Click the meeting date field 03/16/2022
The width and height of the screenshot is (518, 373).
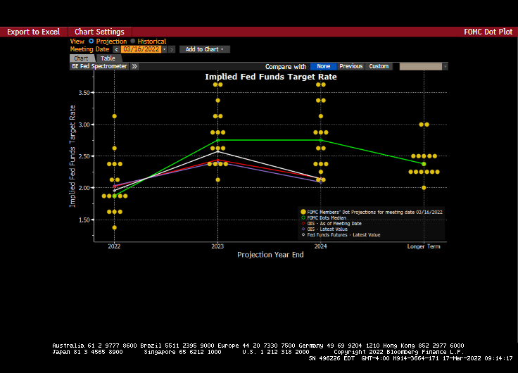[x=141, y=49]
